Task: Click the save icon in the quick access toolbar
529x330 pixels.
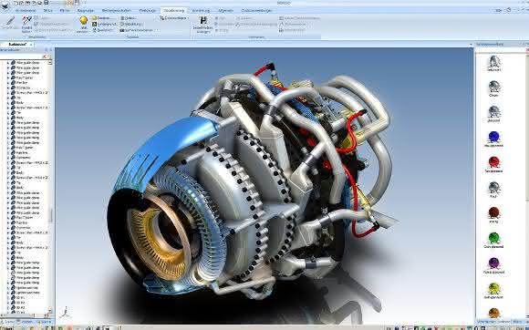Action: [x=47, y=3]
